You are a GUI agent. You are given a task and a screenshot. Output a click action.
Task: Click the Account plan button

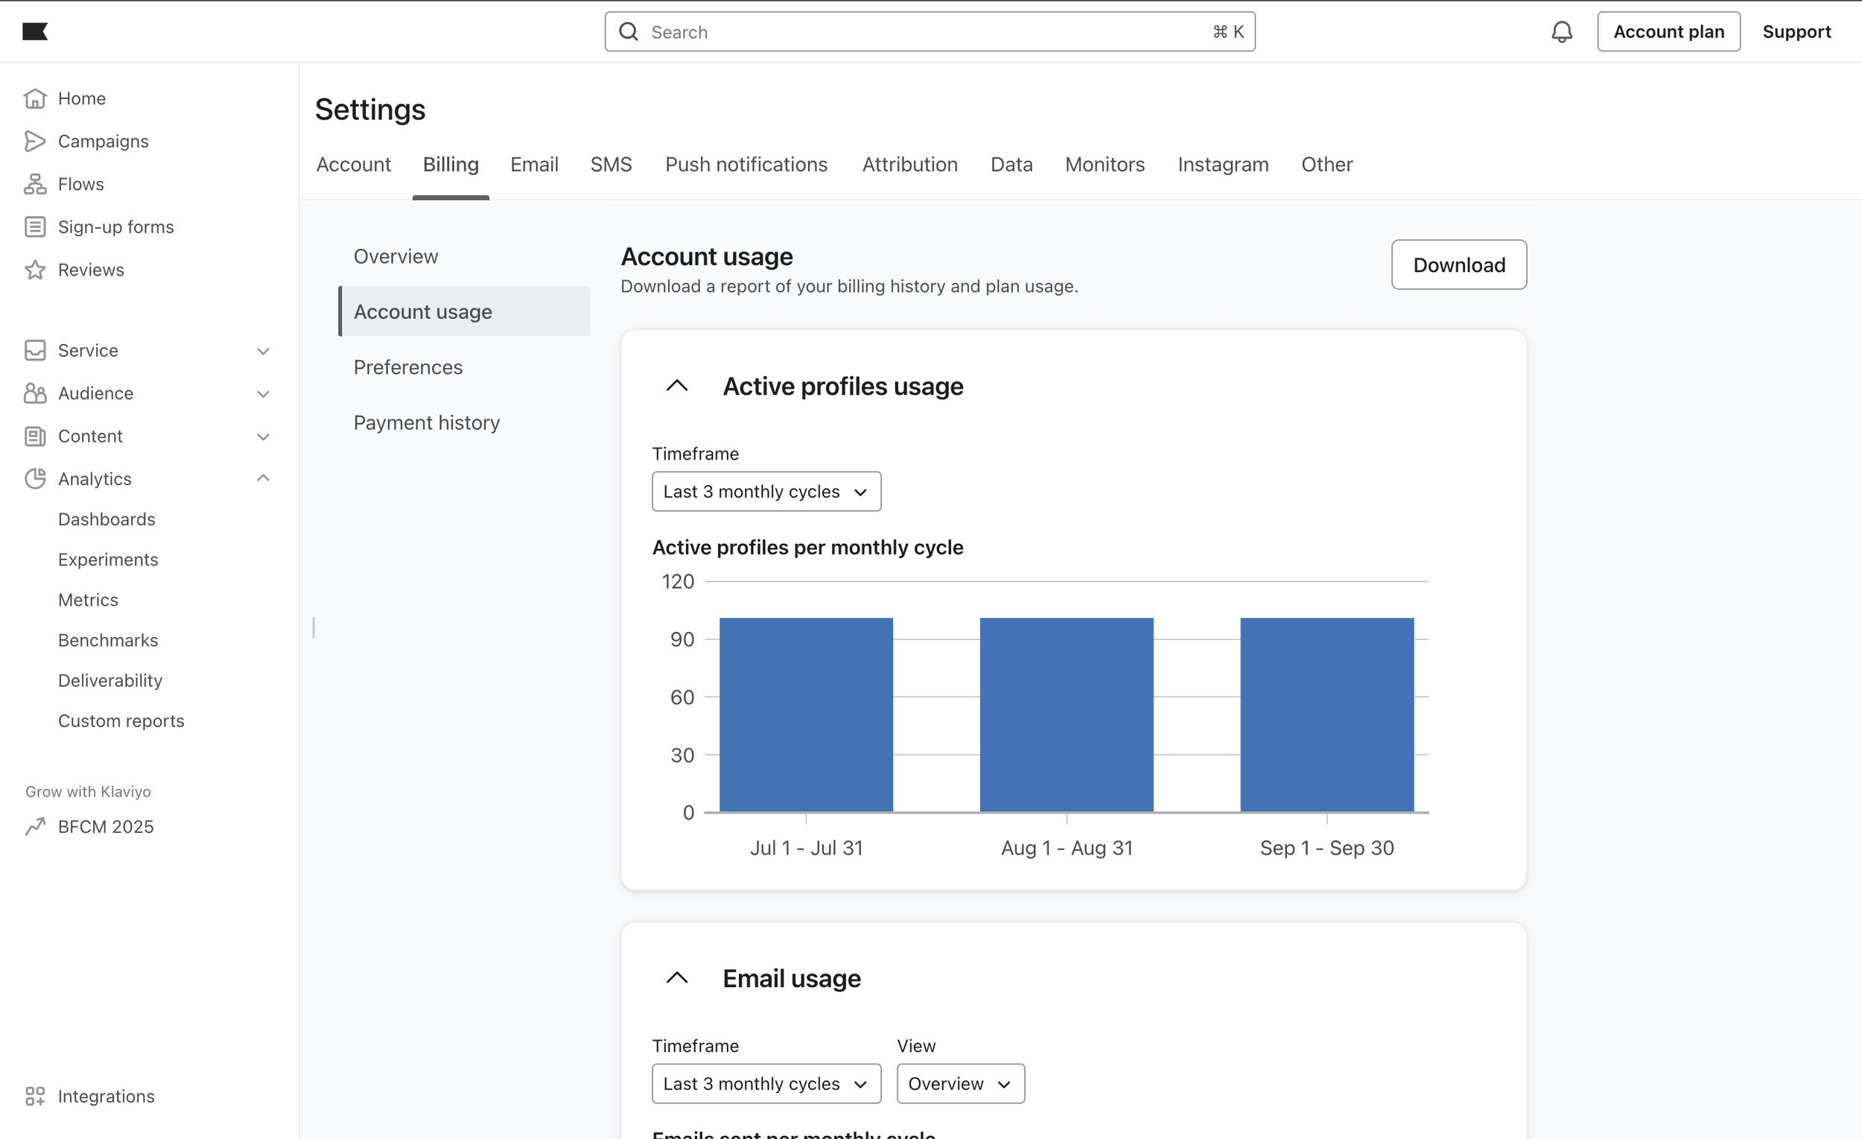point(1668,32)
